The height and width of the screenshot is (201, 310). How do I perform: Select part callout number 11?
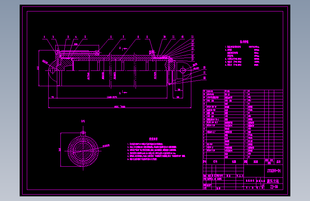[173, 37]
